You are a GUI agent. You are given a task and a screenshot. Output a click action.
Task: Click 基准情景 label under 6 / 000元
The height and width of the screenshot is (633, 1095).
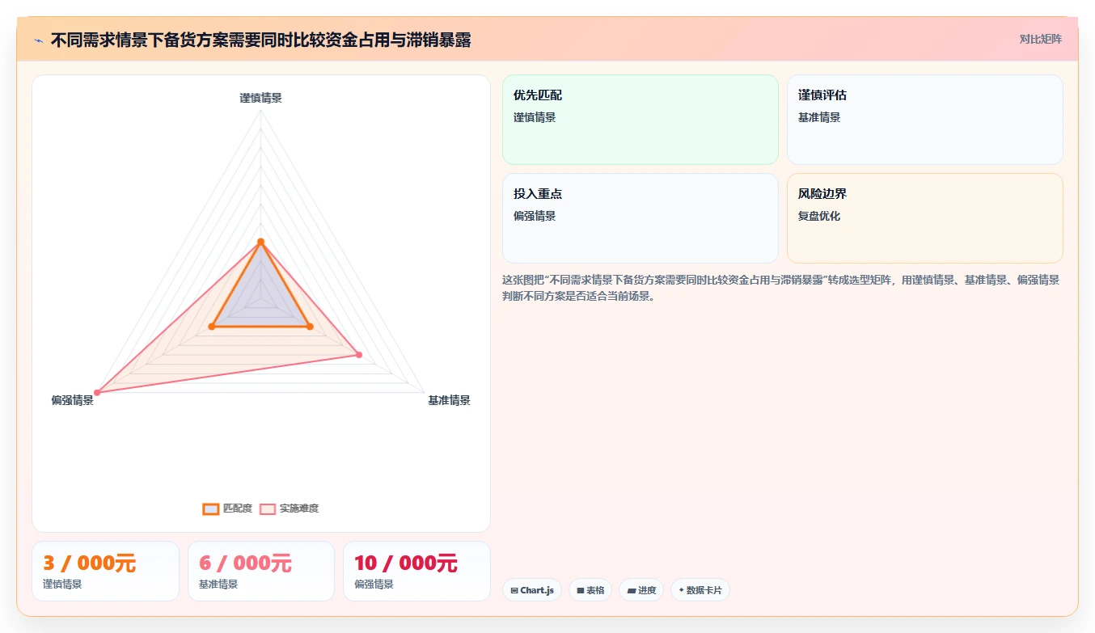[x=218, y=584]
